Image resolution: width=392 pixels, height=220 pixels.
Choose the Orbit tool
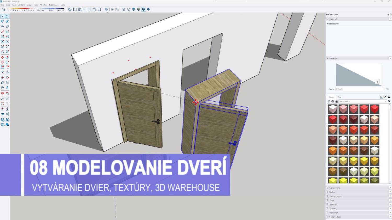3,88
